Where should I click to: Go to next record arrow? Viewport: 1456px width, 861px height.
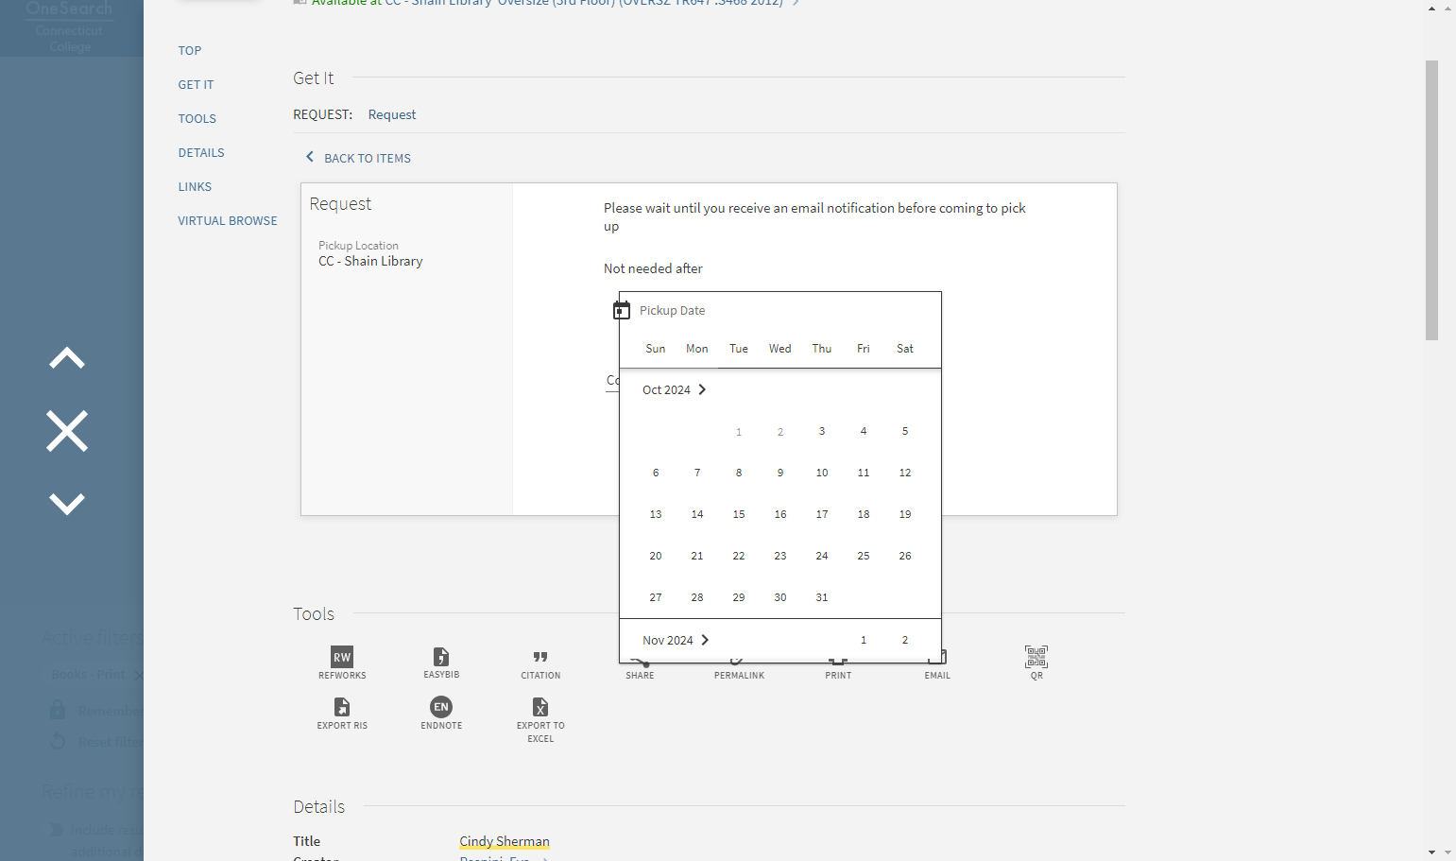67,503
